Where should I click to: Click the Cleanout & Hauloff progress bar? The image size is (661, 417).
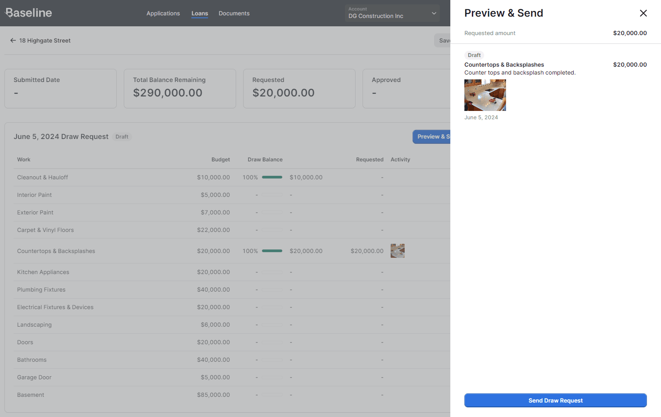point(272,177)
